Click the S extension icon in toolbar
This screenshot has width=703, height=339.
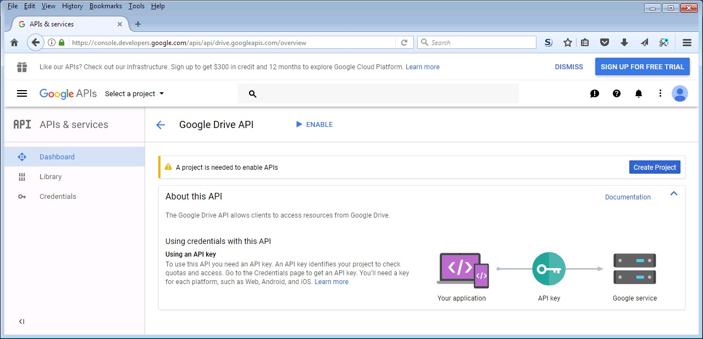548,42
